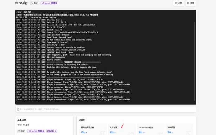Select the Steam Rcon 协议 card title
Screen dimensions: 216x135
(x=146, y=128)
